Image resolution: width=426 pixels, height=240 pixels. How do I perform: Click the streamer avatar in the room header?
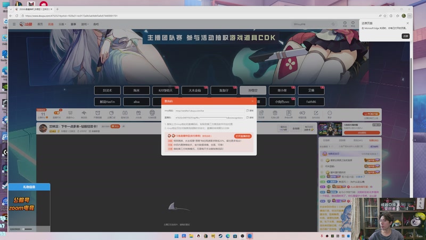(x=43, y=128)
